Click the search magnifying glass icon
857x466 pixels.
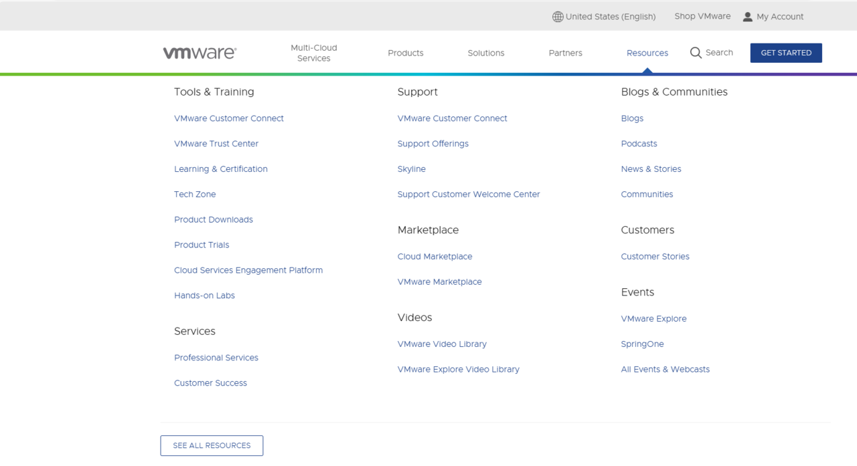point(696,53)
